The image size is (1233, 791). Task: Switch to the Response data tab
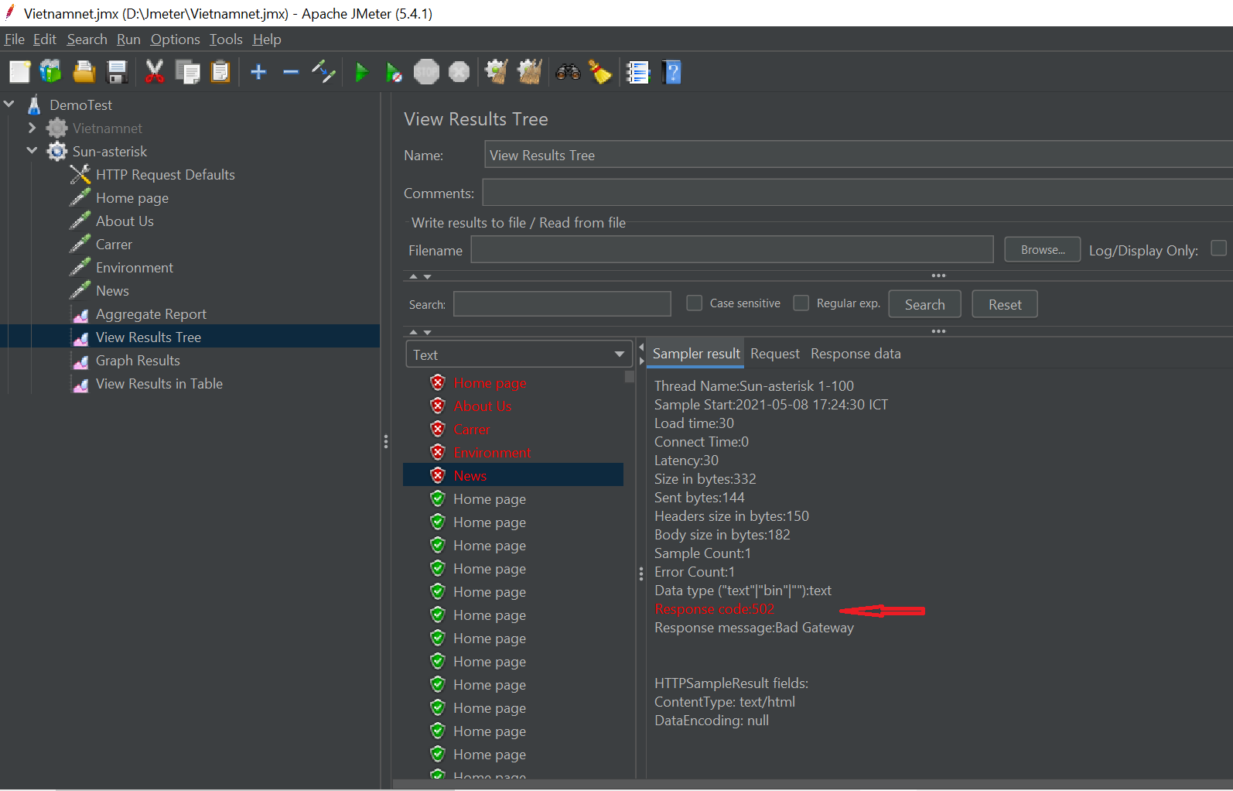point(856,354)
